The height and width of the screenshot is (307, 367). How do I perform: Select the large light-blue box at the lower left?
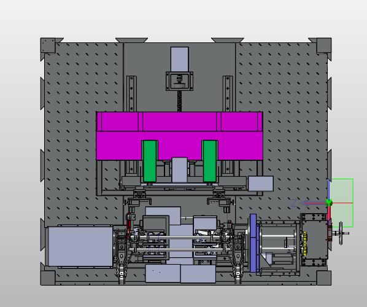coord(80,246)
